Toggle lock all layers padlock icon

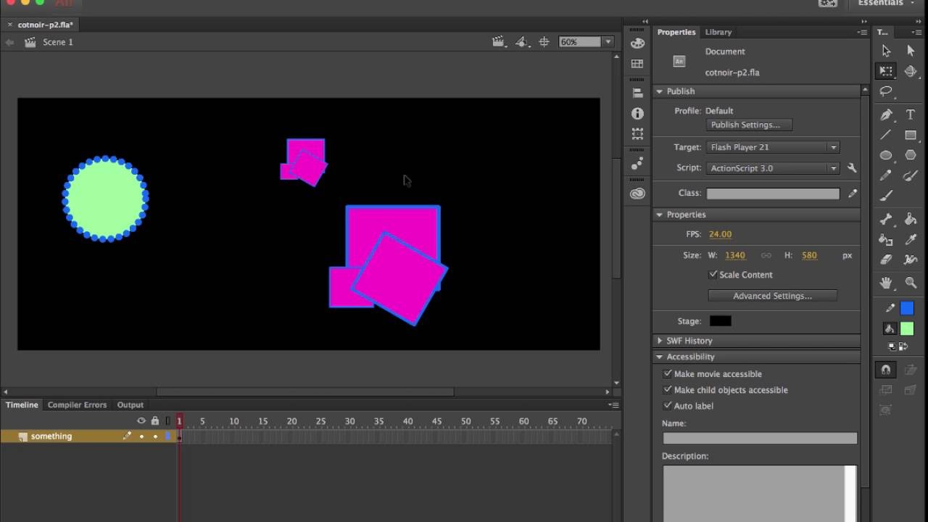(154, 420)
